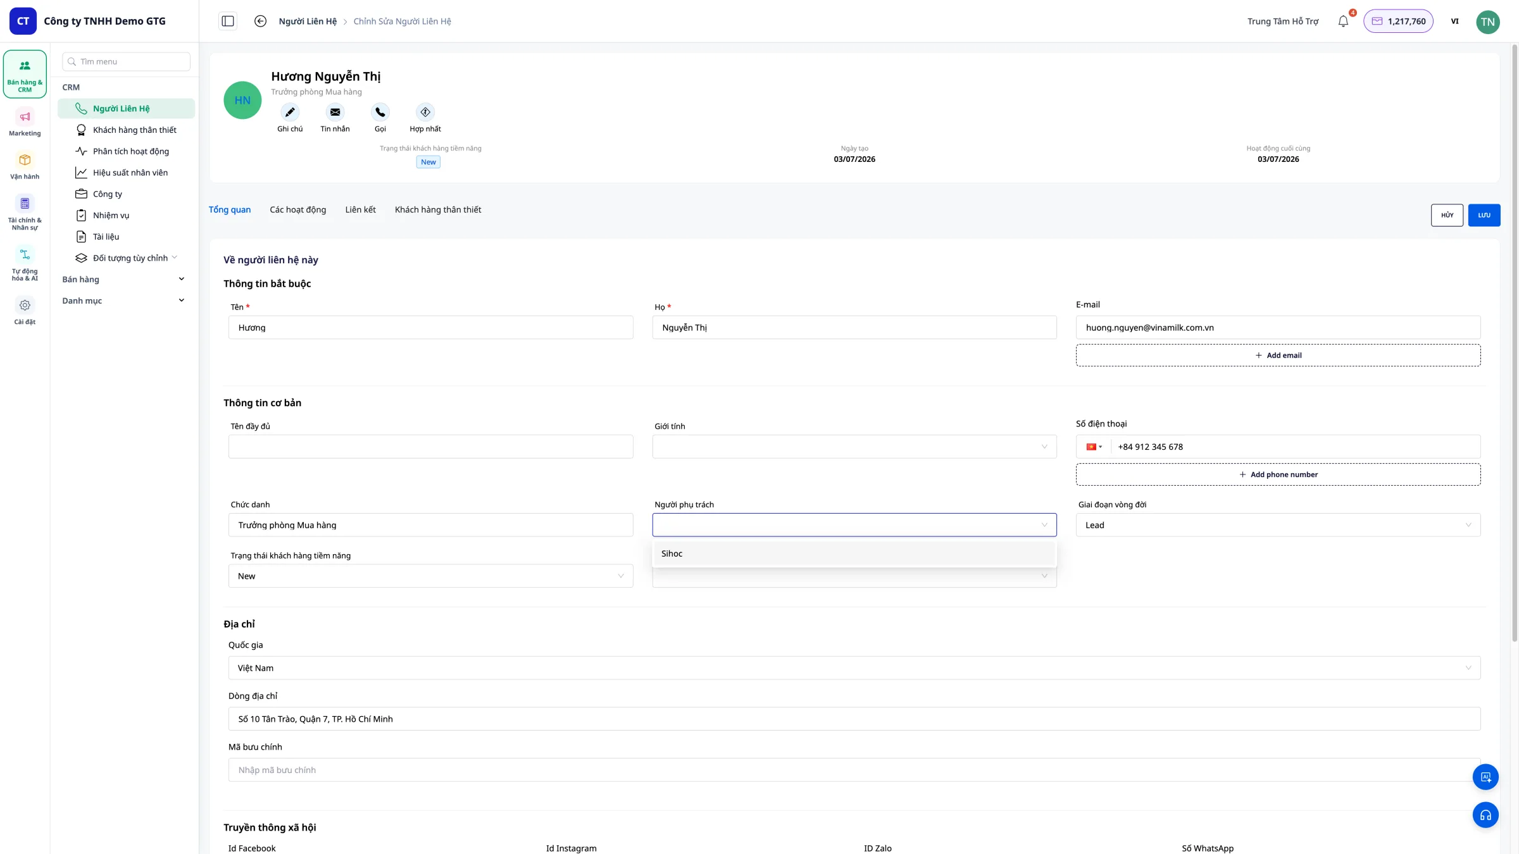Click the CT company logo
1519x854 pixels.
(23, 21)
